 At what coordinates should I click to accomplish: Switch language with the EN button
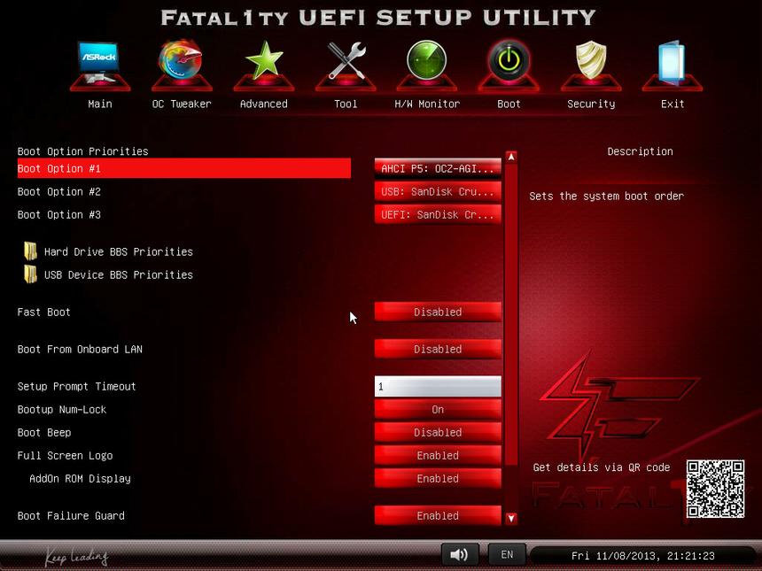click(507, 554)
